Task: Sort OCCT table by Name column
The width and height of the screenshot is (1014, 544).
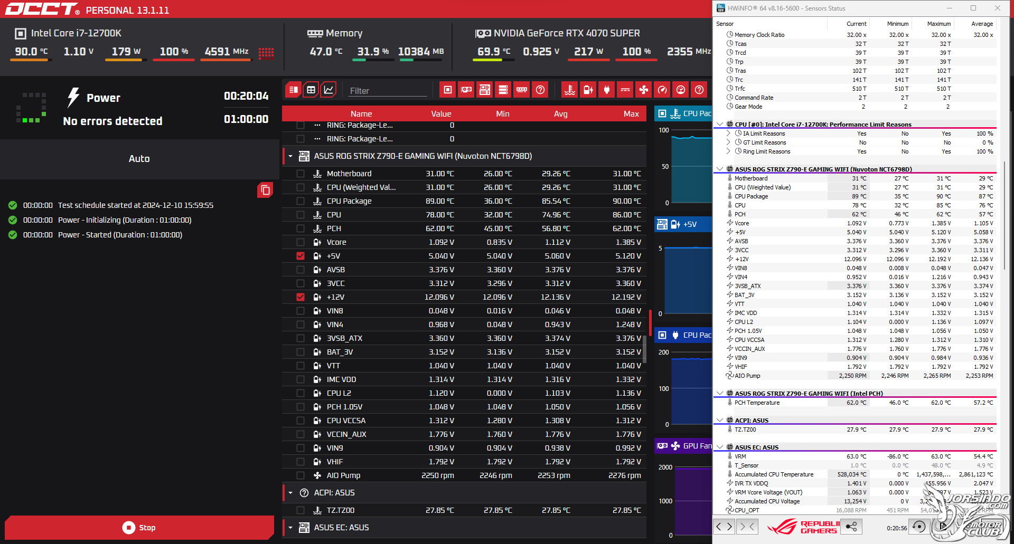Action: coord(361,114)
